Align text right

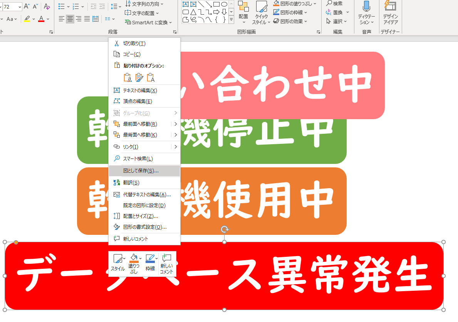[x=79, y=19]
